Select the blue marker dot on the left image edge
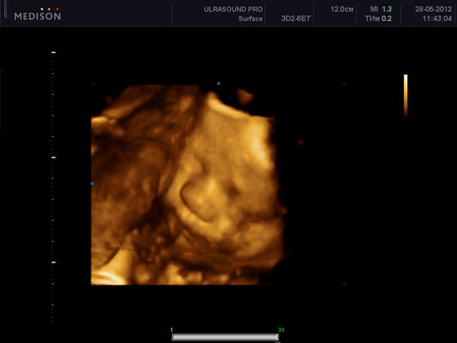The image size is (457, 343). [x=92, y=184]
